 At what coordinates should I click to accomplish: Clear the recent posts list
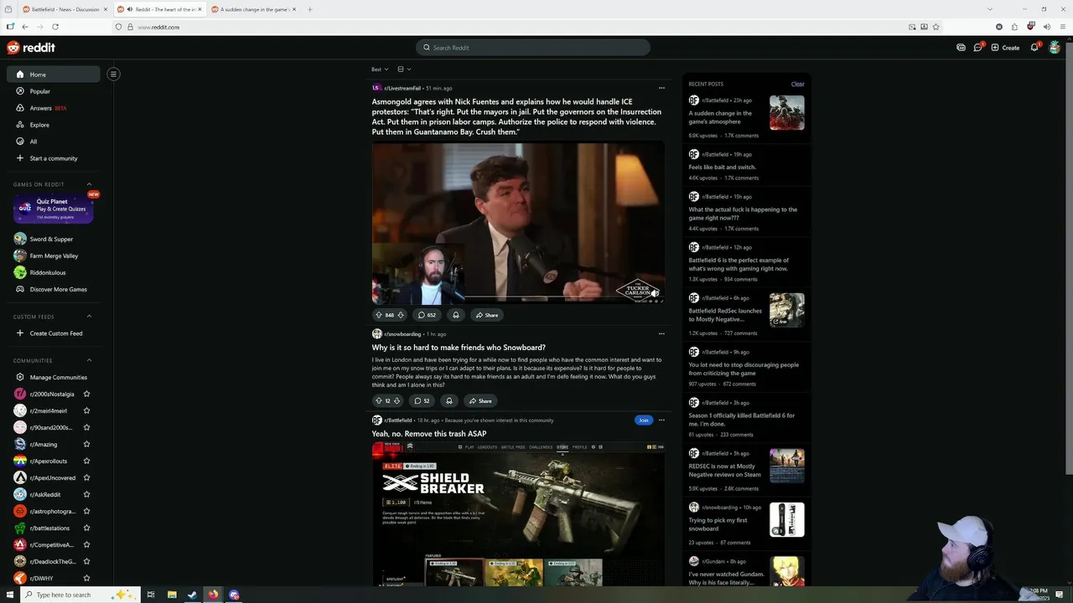point(797,84)
